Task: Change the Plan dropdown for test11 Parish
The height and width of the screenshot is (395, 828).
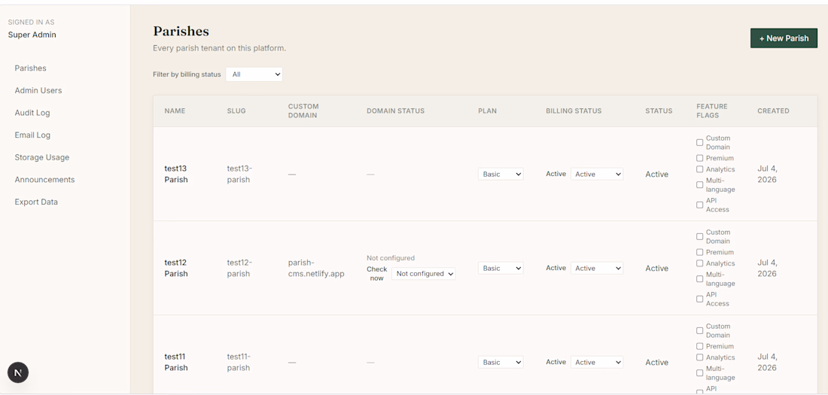Action: coord(501,362)
